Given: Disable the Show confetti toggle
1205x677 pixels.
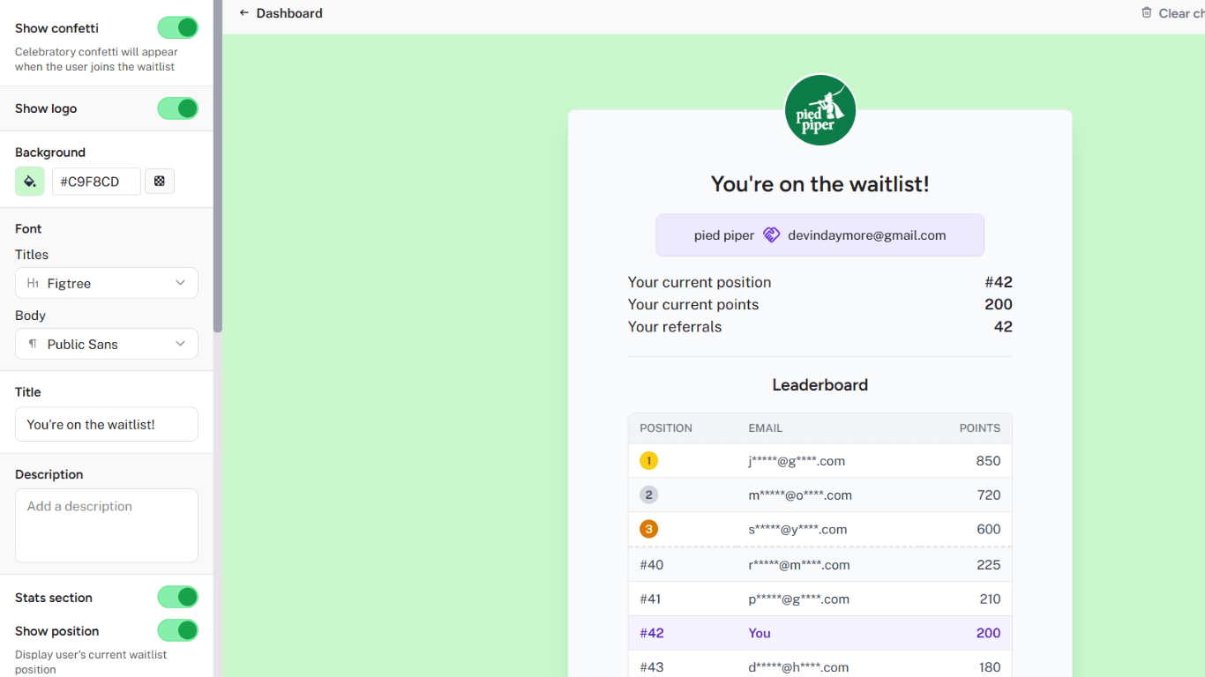Looking at the screenshot, I should (x=178, y=28).
